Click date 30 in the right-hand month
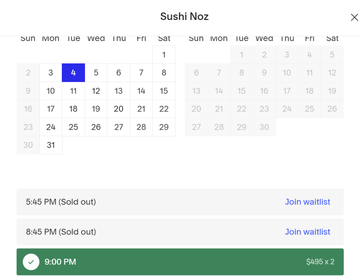Viewport: 360px width, 276px height. (x=264, y=127)
